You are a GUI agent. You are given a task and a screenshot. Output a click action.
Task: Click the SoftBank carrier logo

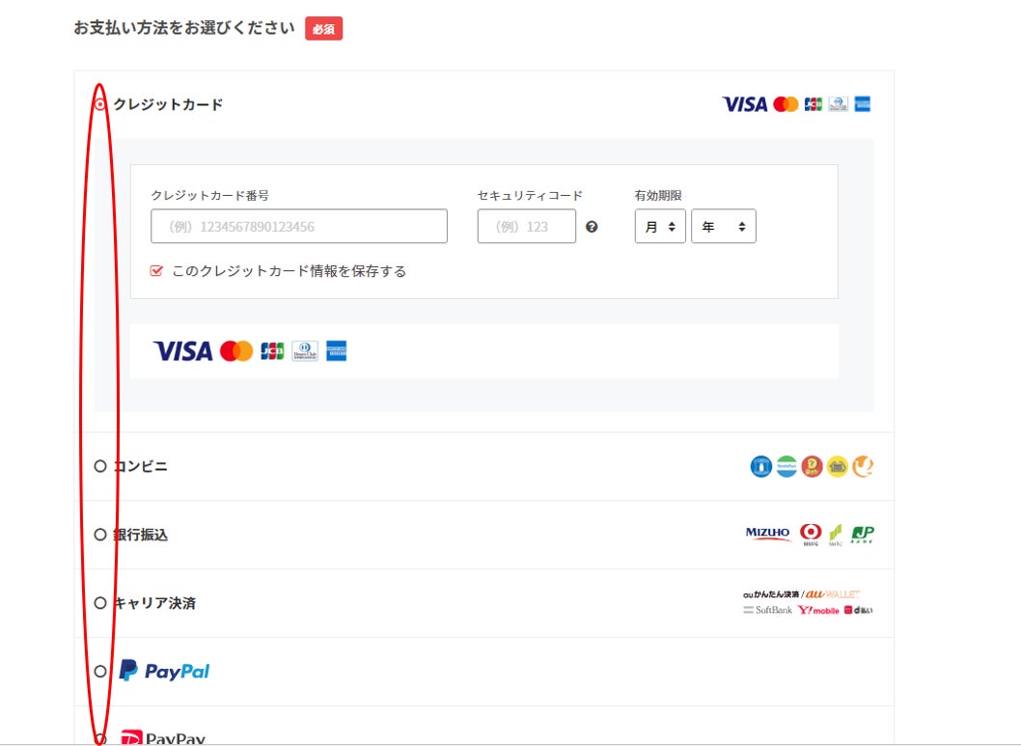768,610
